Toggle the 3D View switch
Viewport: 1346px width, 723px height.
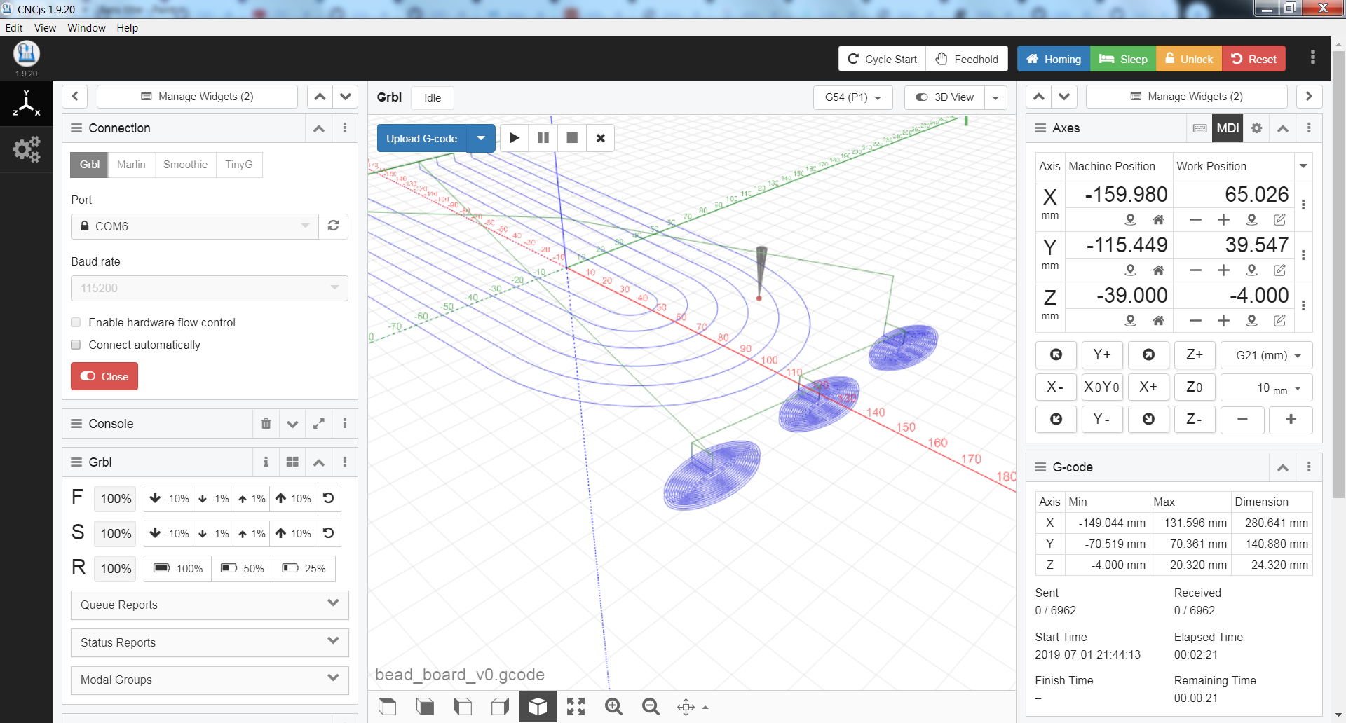click(944, 97)
